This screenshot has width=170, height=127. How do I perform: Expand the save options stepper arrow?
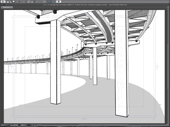click(15, 2)
